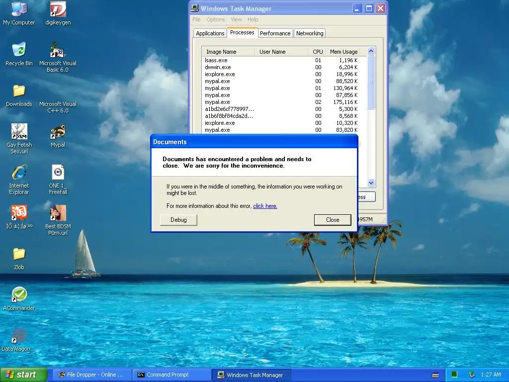This screenshot has height=382, width=509.
Task: Open the Start menu
Action: [x=23, y=375]
